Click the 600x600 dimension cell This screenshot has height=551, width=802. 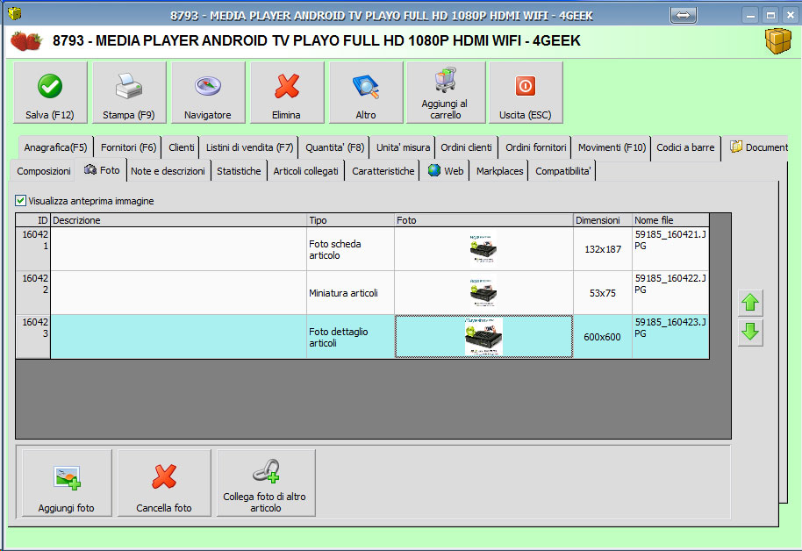click(603, 337)
